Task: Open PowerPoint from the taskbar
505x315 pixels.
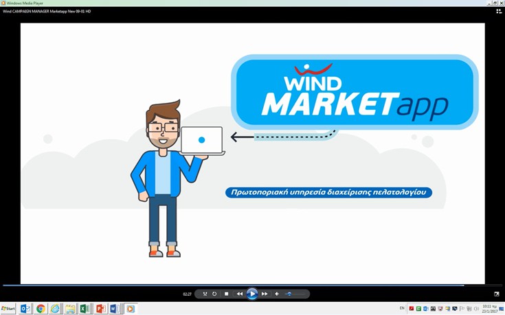Action: point(100,309)
